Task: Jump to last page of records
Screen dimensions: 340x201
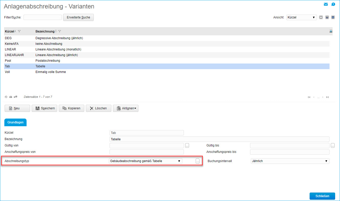Action: 327,97
